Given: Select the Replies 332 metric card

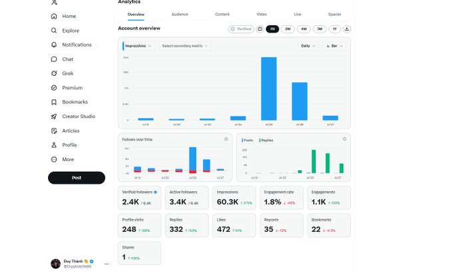Looking at the screenshot, I should pyautogui.click(x=187, y=225).
